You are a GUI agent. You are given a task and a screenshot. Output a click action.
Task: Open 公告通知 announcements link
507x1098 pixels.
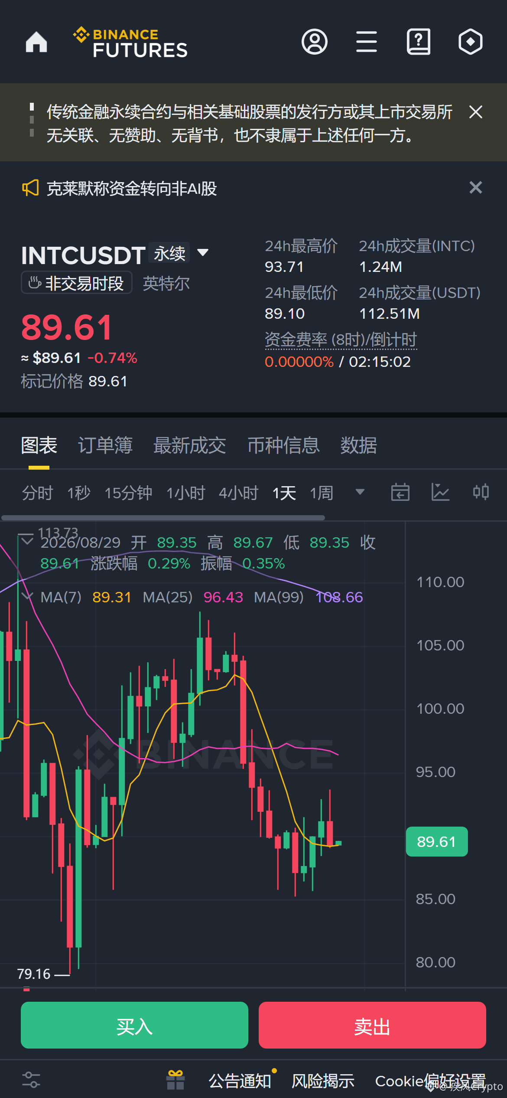point(240,1081)
